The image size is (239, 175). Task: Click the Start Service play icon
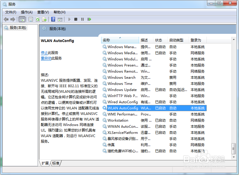pyautogui.click(x=69, y=19)
